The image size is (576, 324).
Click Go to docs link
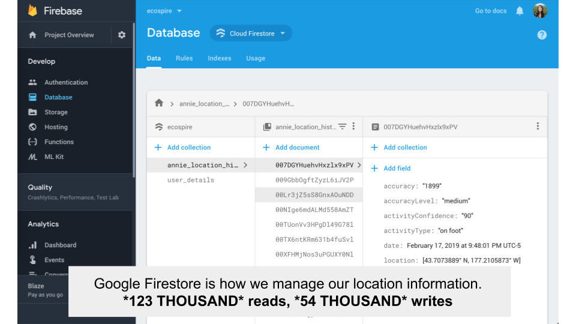click(491, 11)
